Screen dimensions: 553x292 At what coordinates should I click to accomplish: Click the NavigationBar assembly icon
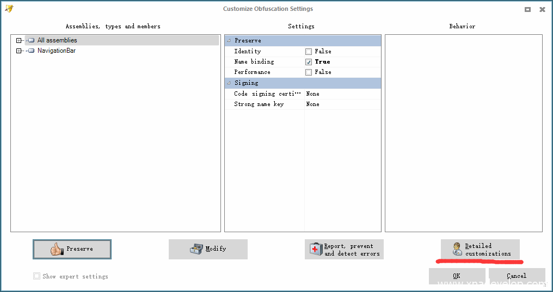click(x=31, y=51)
